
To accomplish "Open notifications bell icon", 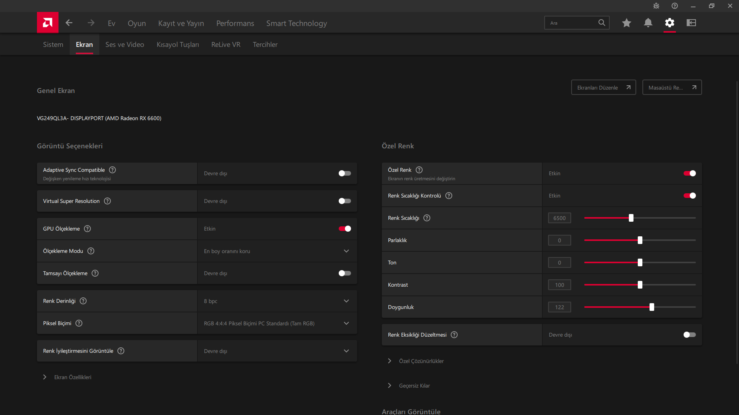I will click(x=648, y=23).
